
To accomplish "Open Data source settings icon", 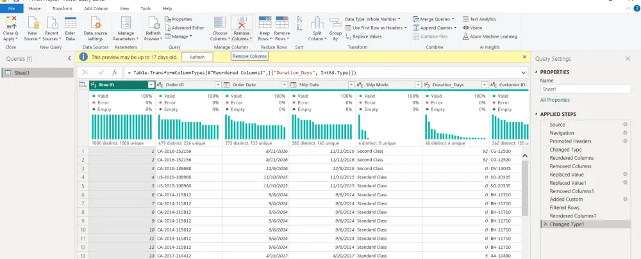I will click(96, 23).
